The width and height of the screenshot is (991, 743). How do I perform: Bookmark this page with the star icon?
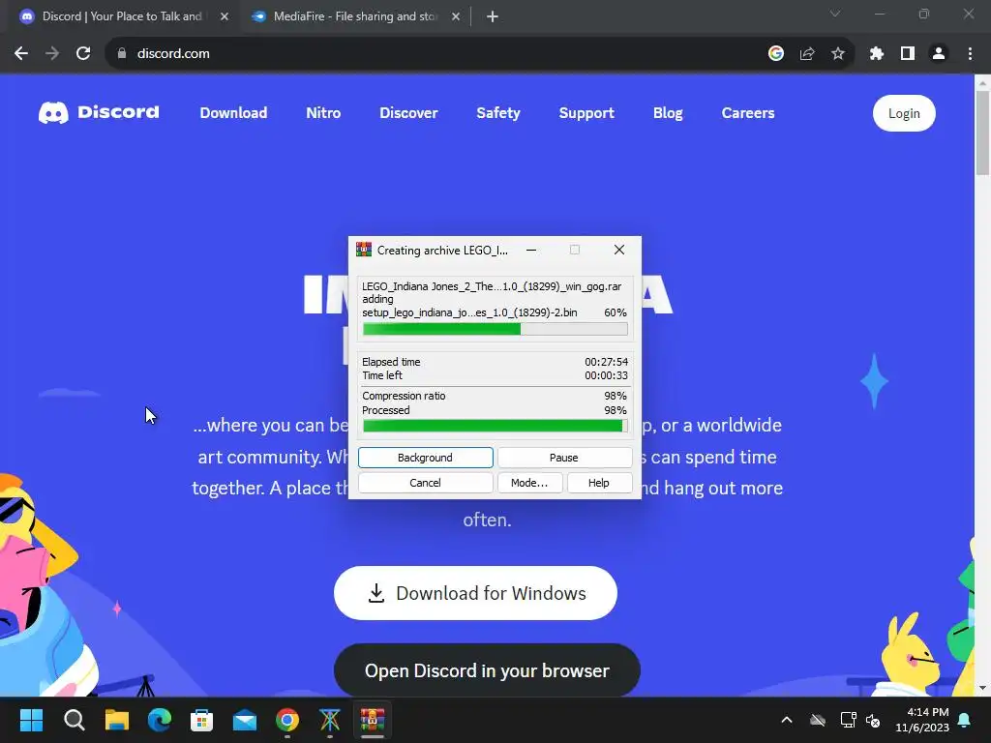(x=838, y=54)
